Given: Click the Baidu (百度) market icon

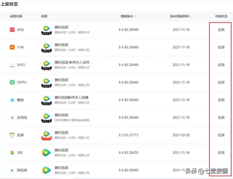Looking at the screenshot, I should pyautogui.click(x=12, y=135).
